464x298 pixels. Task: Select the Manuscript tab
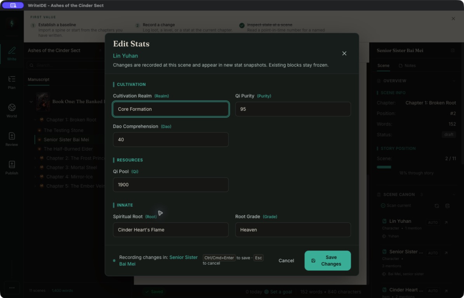click(x=38, y=80)
